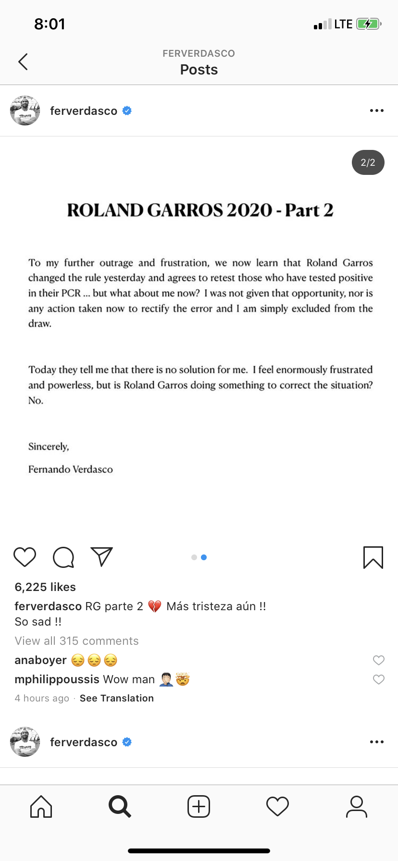Like the Roland Garros post with heart

point(25,557)
